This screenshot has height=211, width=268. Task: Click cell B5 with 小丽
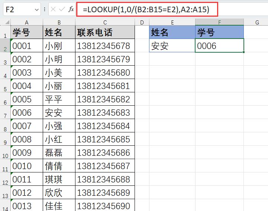59,86
